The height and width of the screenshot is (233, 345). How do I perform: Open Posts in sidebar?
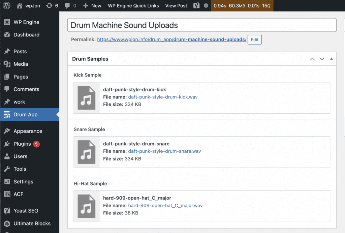(x=30, y=52)
